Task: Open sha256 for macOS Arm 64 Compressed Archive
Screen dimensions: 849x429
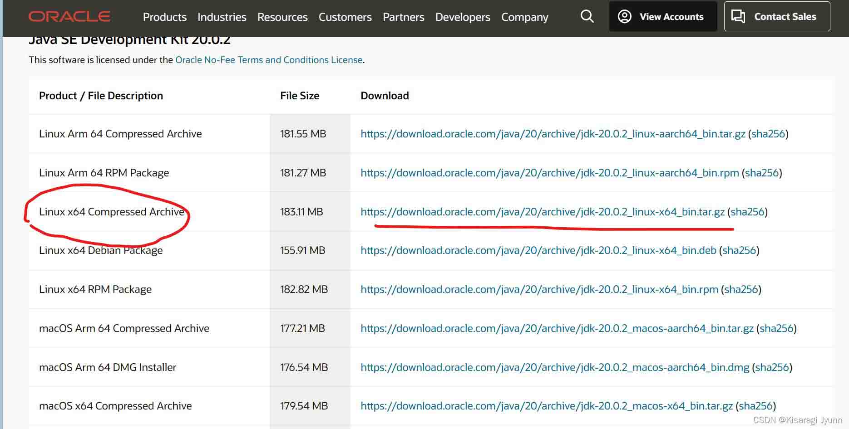Action: 776,328
